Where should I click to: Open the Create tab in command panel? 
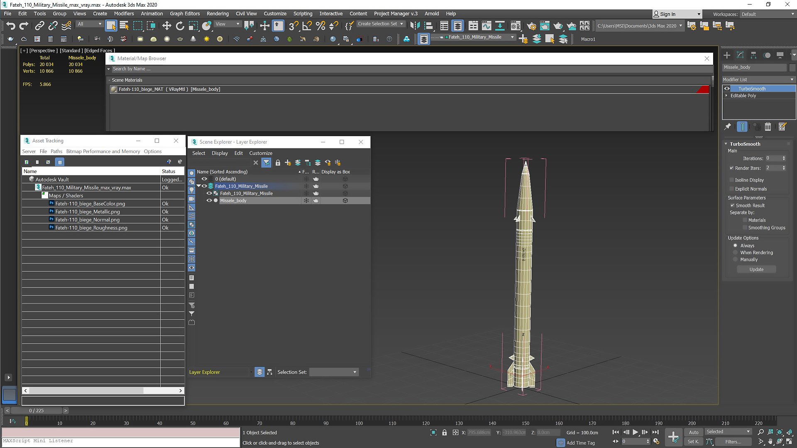click(x=727, y=55)
